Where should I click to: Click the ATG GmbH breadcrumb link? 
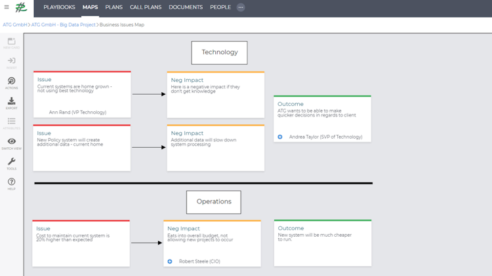coord(15,25)
